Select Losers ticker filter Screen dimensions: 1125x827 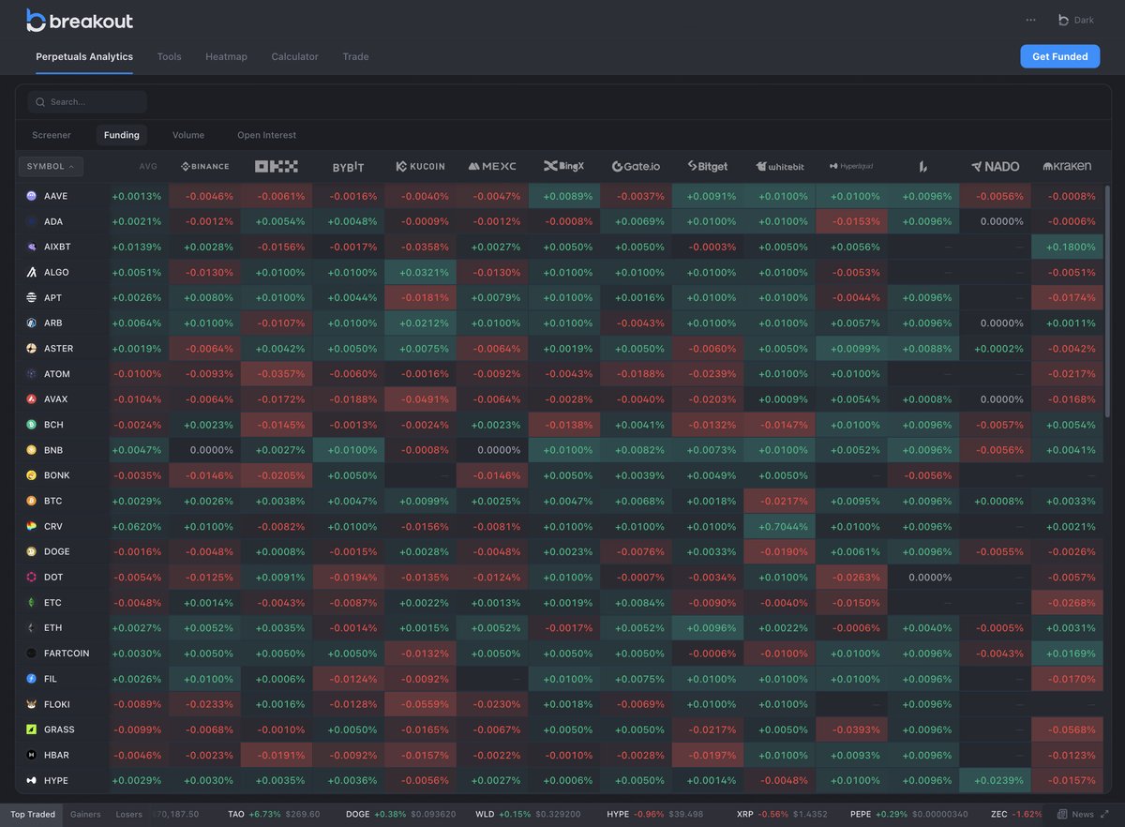click(x=129, y=814)
